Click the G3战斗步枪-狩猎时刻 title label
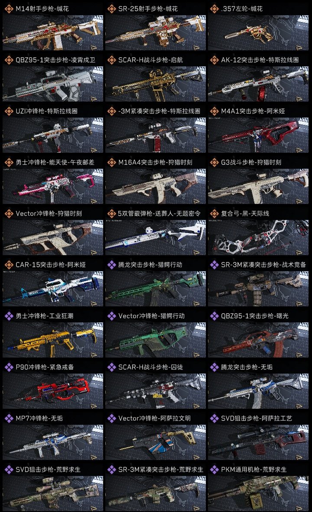The width and height of the screenshot is (312, 512). coord(251,162)
